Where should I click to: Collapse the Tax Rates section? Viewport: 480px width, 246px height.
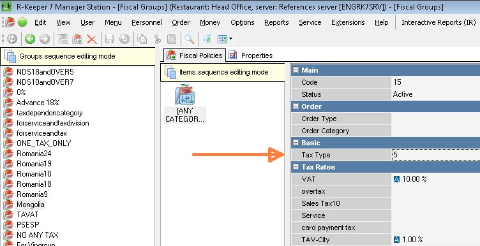(296, 167)
